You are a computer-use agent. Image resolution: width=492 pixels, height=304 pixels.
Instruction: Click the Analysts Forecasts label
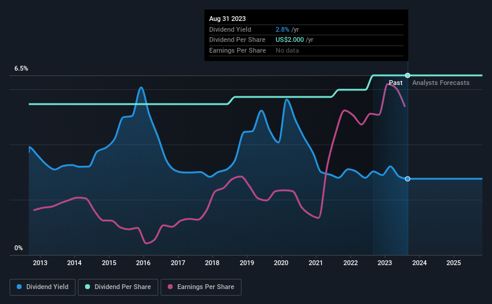[441, 83]
